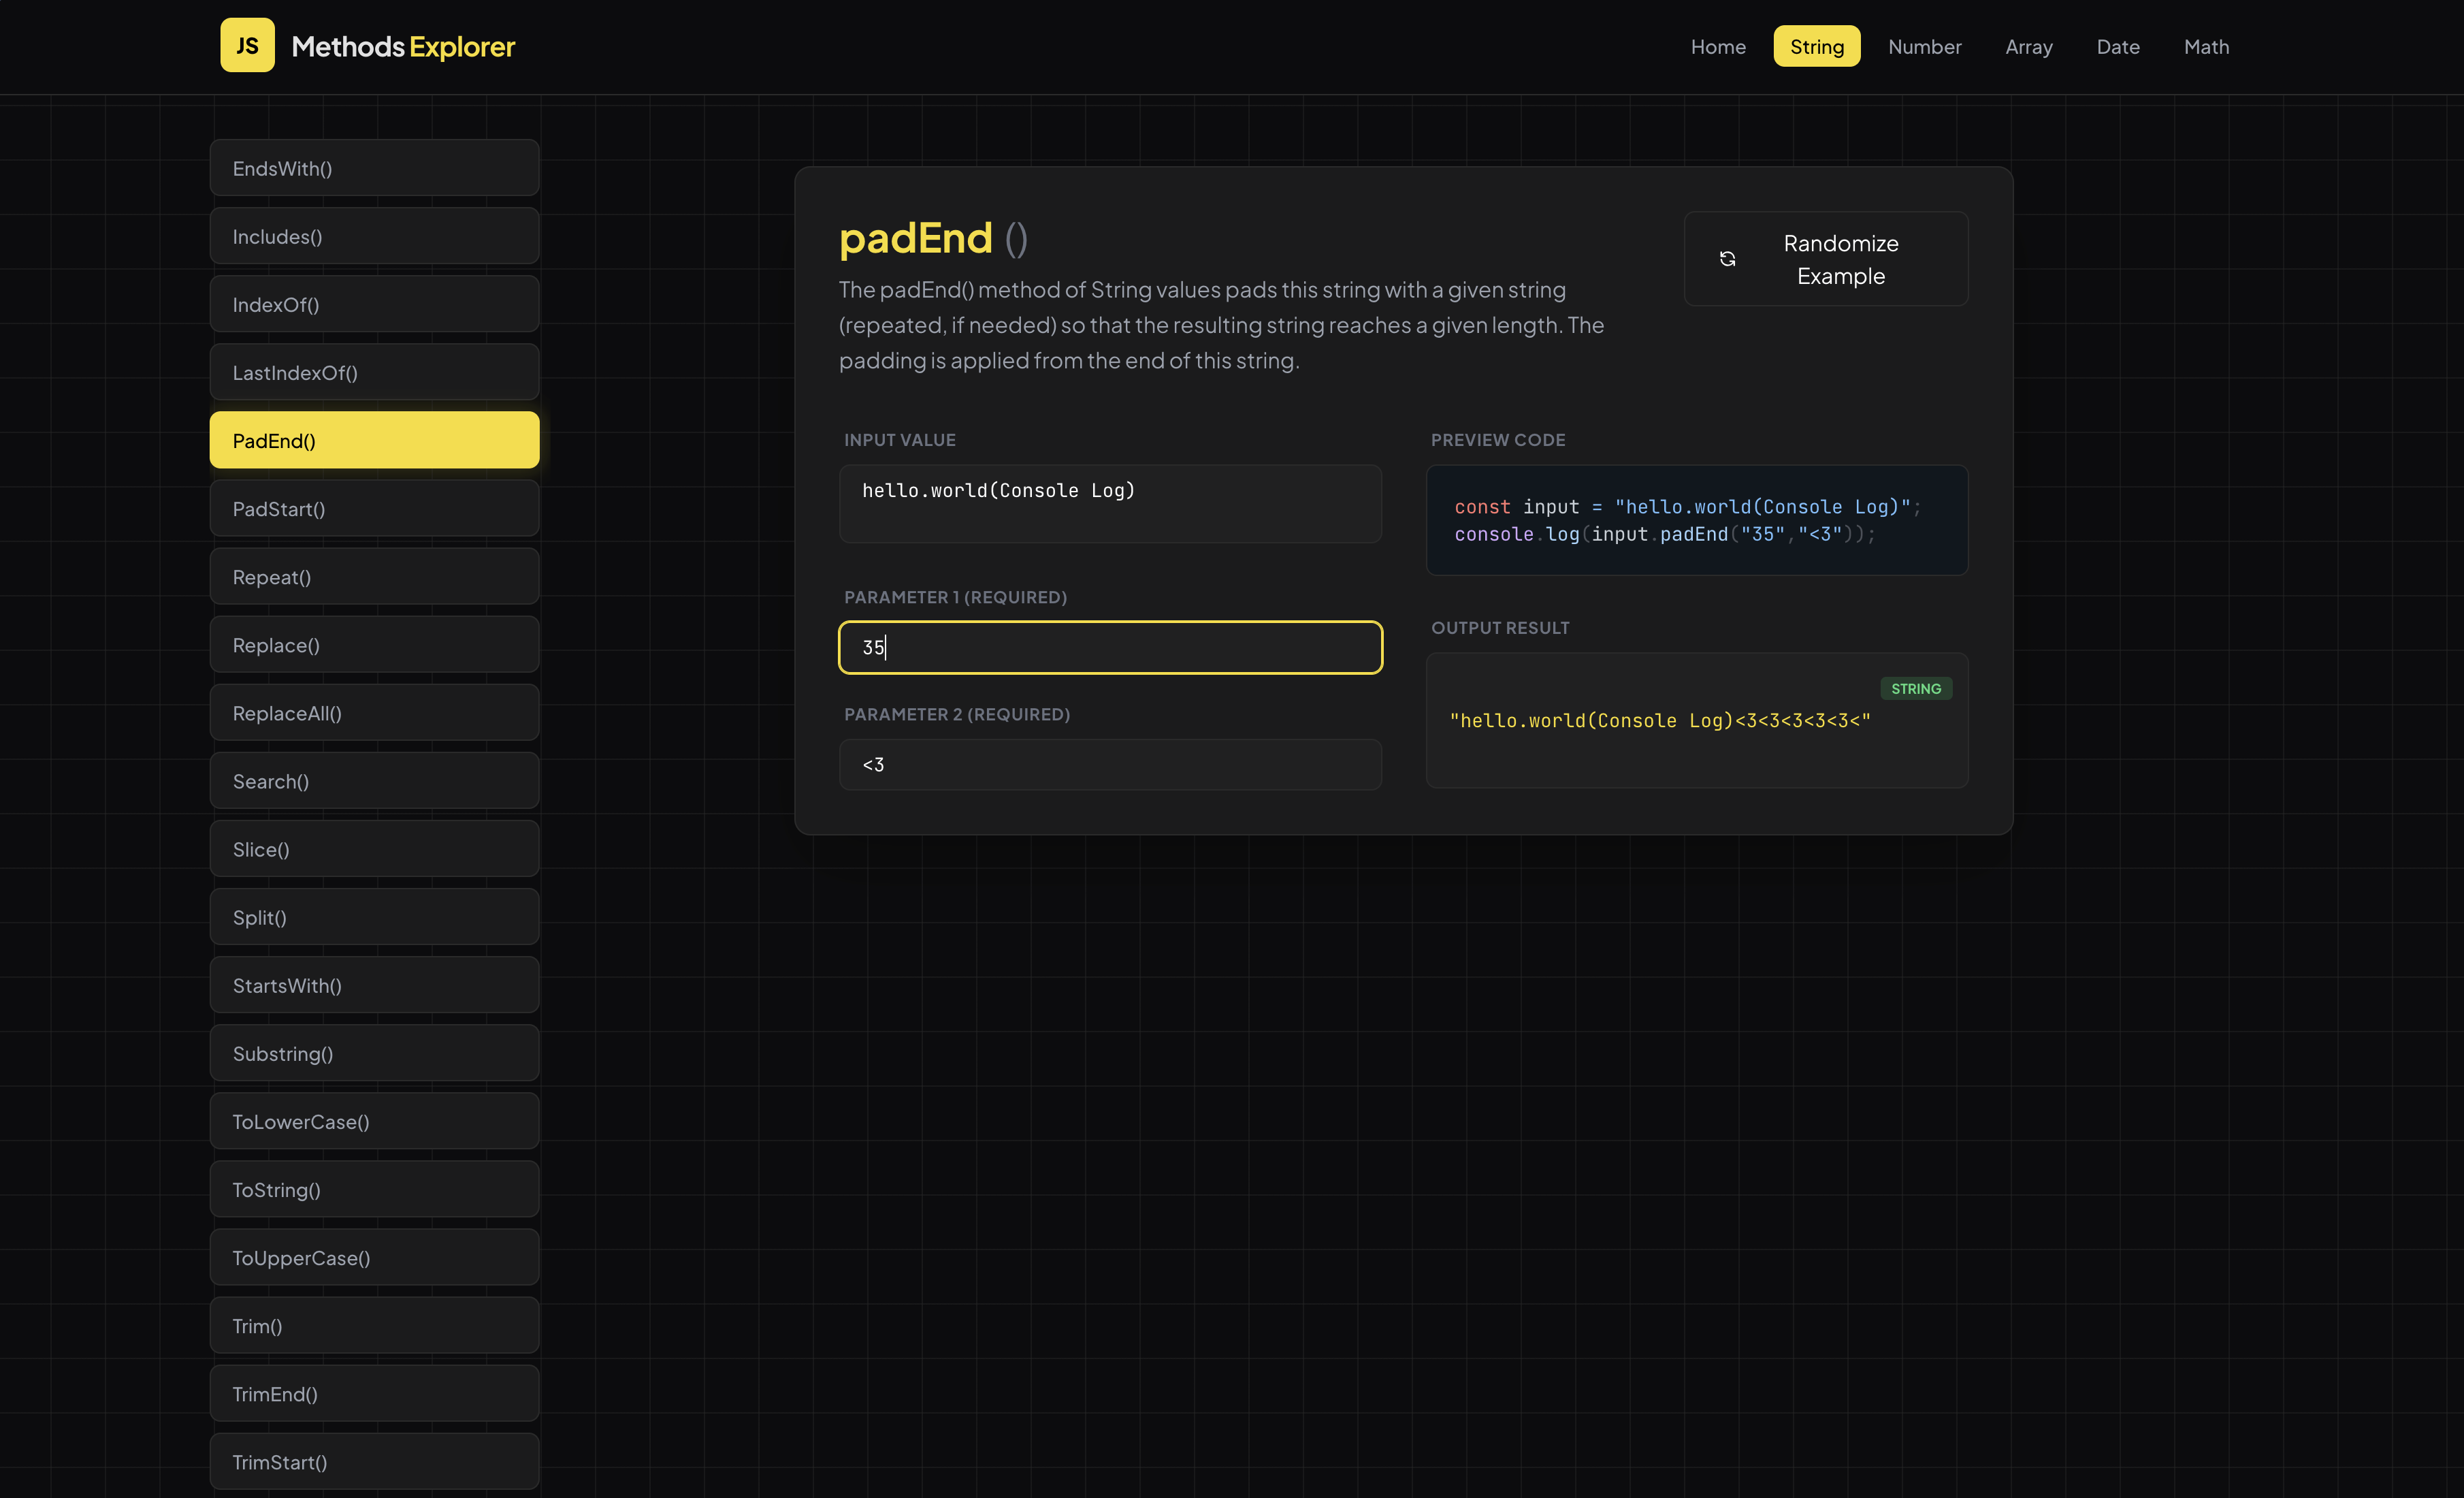The height and width of the screenshot is (1498, 2464).
Task: Choose the ToUpperCase() method
Action: pyautogui.click(x=375, y=1257)
